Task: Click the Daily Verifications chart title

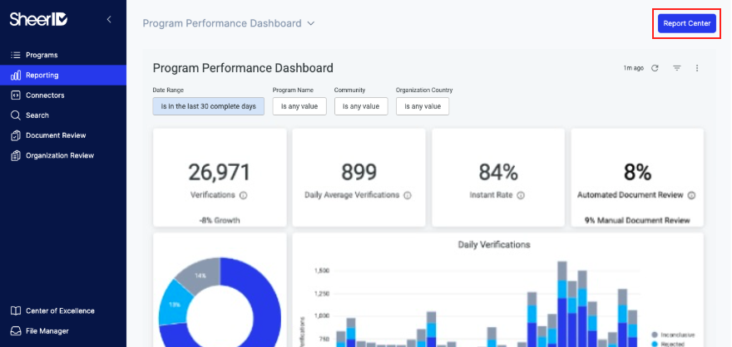Action: (494, 244)
